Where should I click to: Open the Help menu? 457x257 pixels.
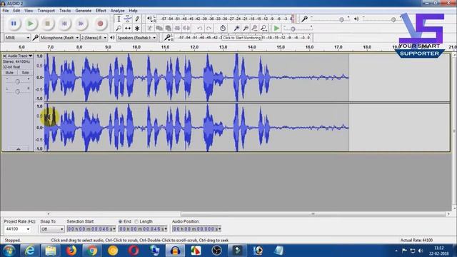click(x=134, y=11)
